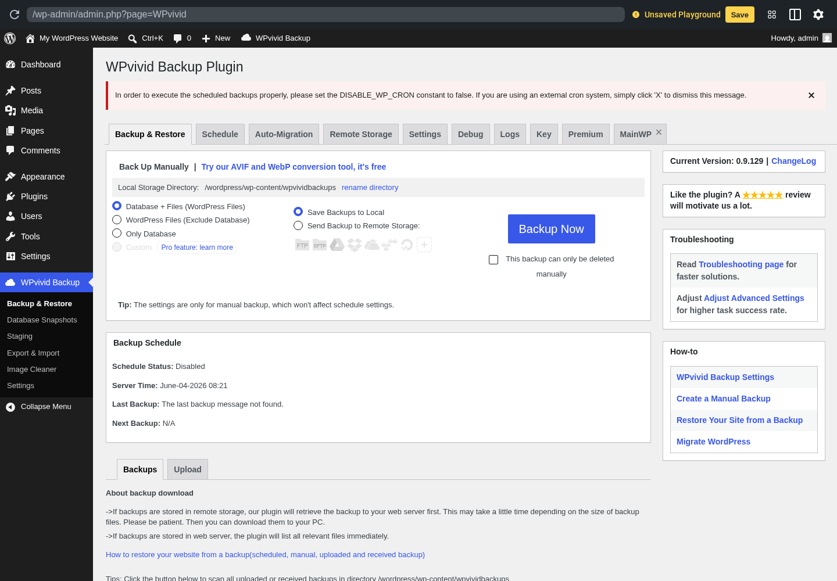Click the rename directory link

(x=370, y=188)
